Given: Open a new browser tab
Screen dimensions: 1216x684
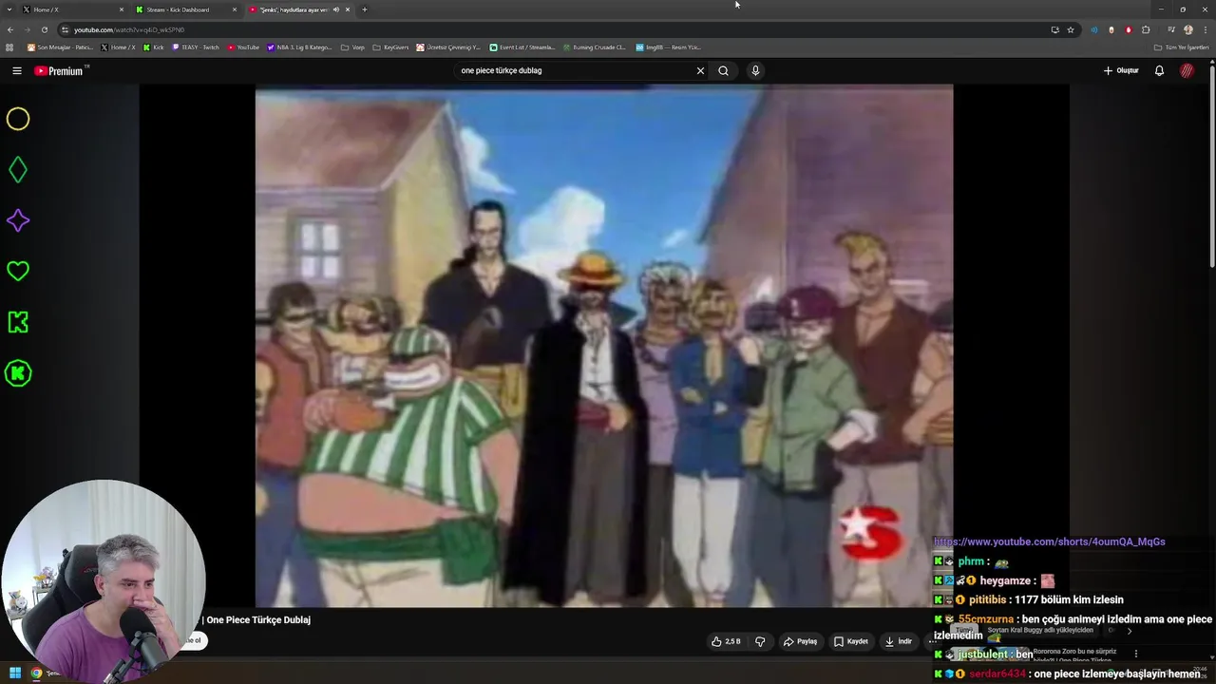Looking at the screenshot, I should pos(365,9).
